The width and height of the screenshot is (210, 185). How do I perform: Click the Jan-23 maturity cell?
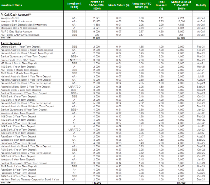pos(201,159)
